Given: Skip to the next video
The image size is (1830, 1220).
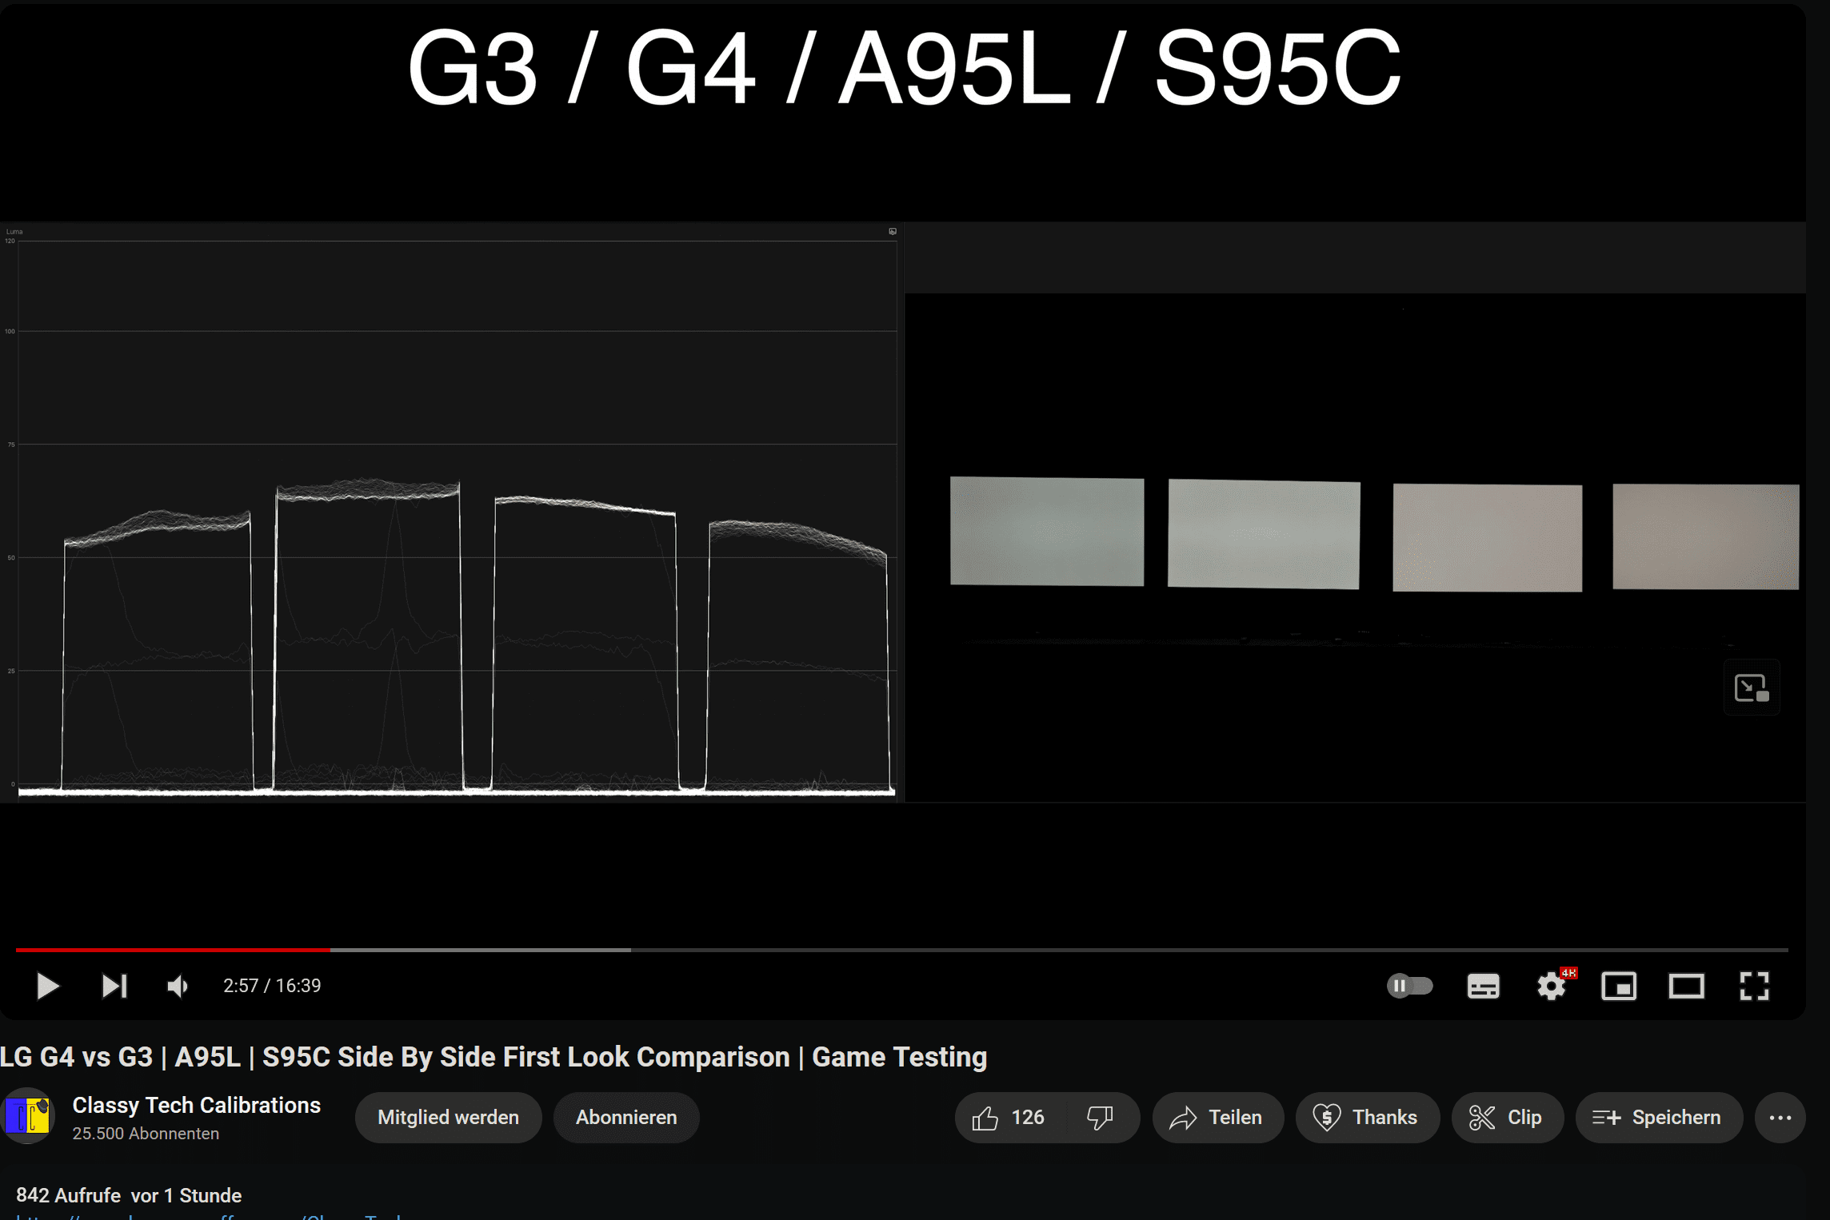Looking at the screenshot, I should [x=114, y=986].
